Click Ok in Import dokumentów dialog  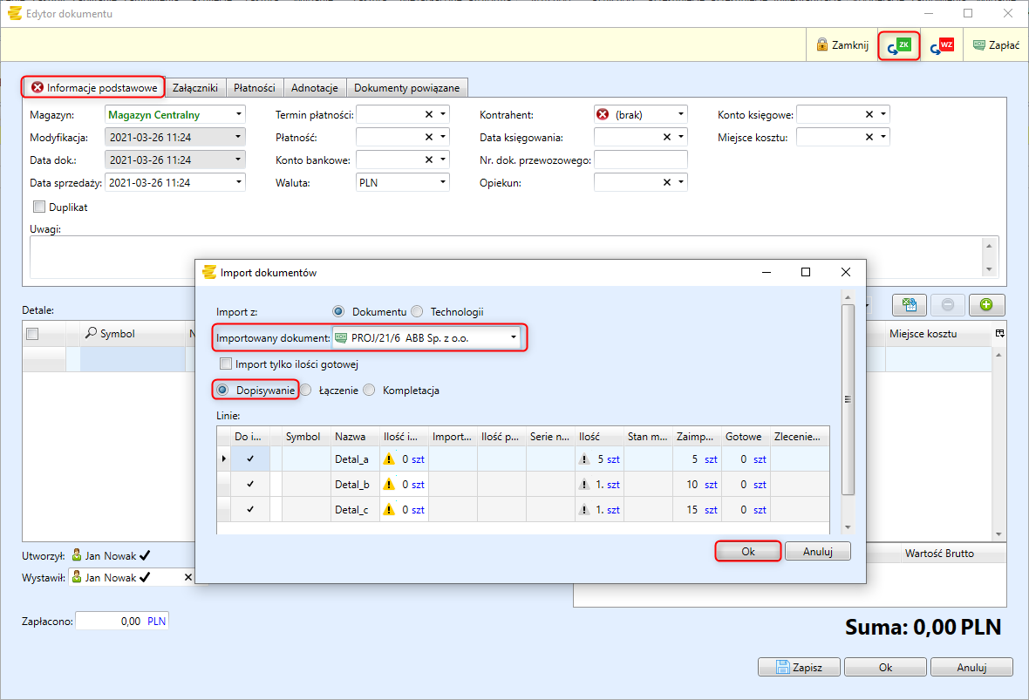tap(747, 551)
